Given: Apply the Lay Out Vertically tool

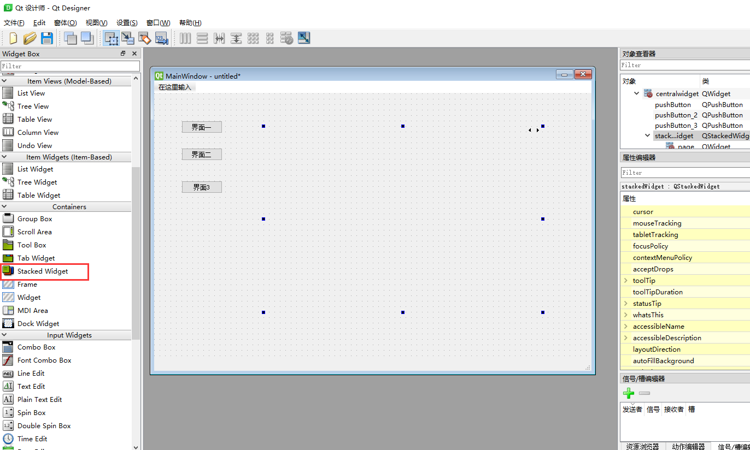Looking at the screenshot, I should pos(202,38).
